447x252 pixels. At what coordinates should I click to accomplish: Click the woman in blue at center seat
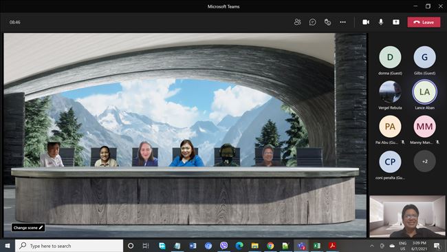coord(187,154)
